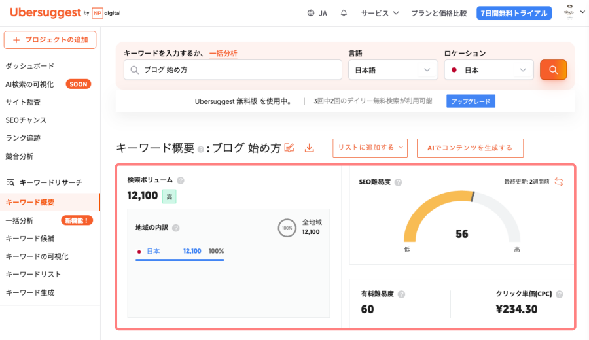Click help icon next to 検索ボリューム
This screenshot has width=589, height=340.
coord(181,180)
